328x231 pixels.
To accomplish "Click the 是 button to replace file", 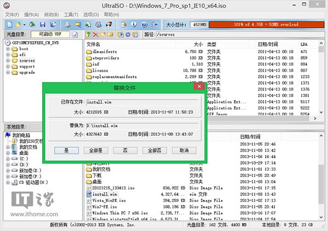I will pos(67,149).
